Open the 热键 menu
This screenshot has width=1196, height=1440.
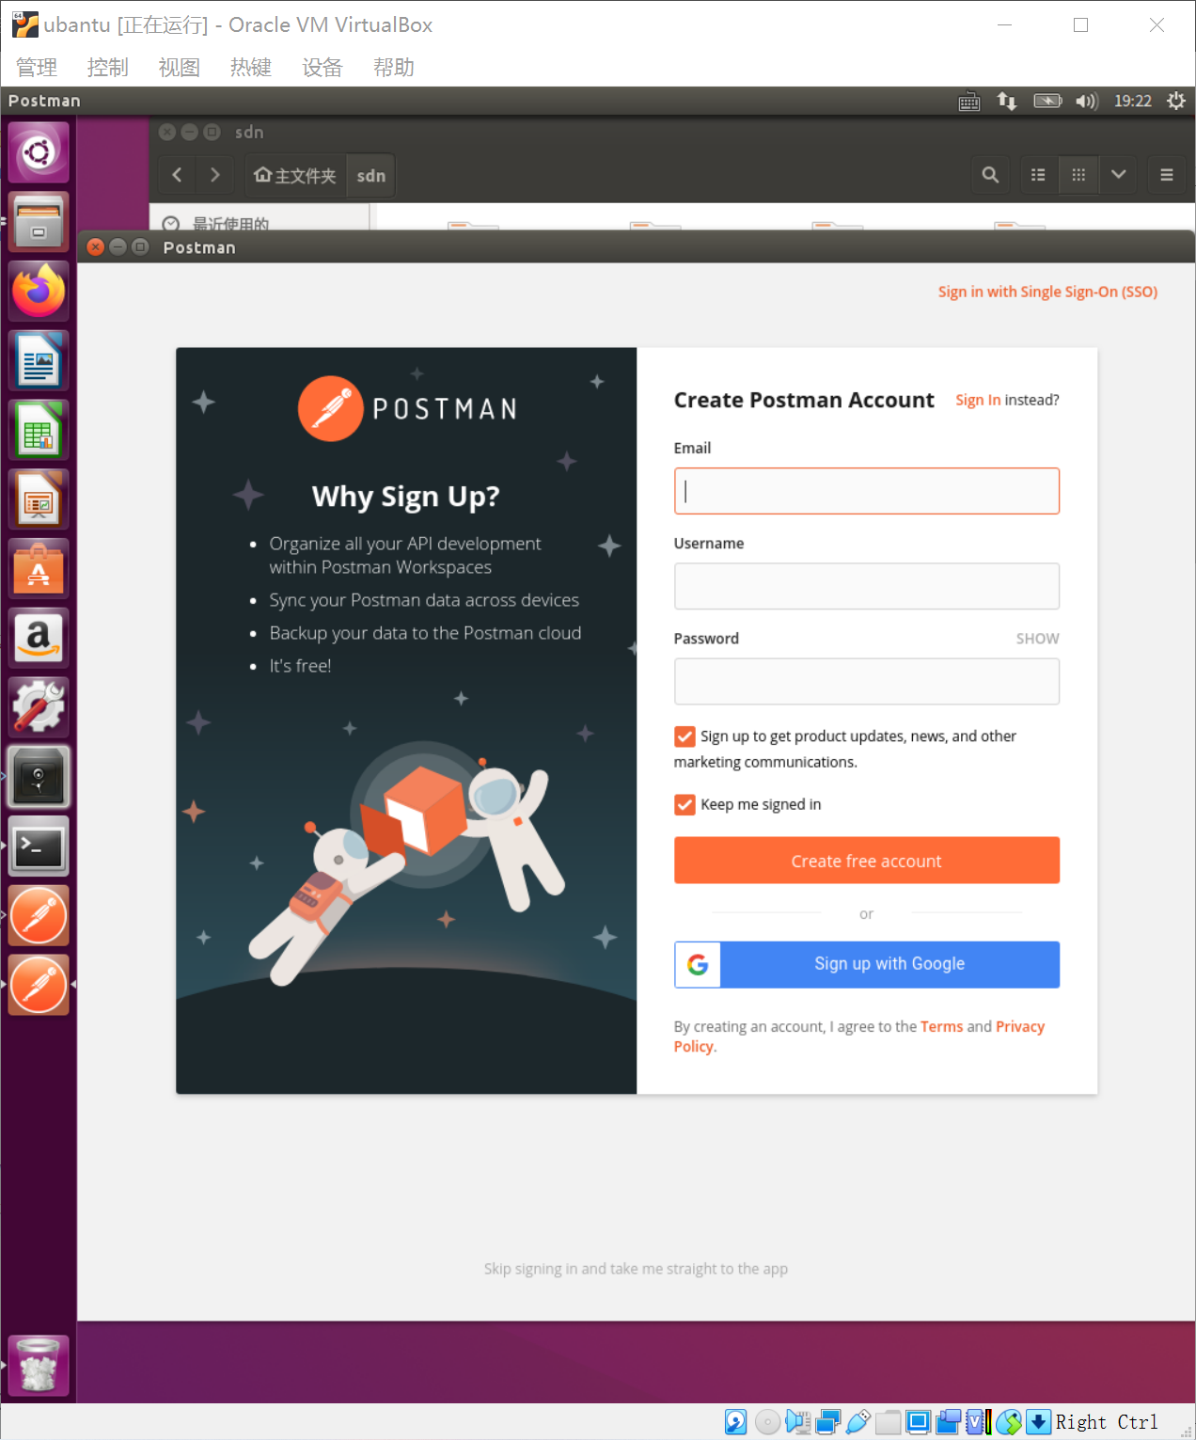[251, 68]
